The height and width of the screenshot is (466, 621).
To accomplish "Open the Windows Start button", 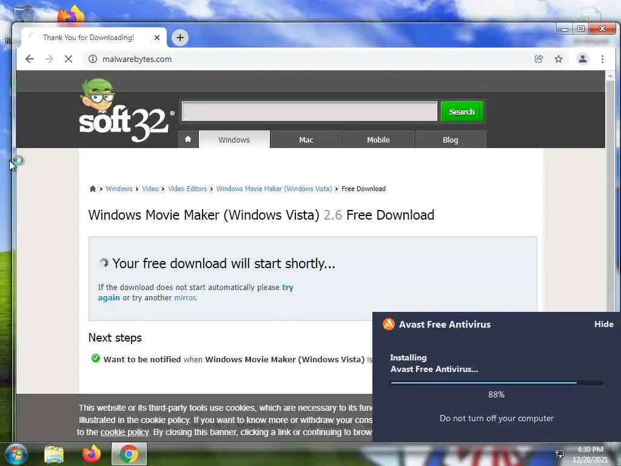I will click(16, 454).
